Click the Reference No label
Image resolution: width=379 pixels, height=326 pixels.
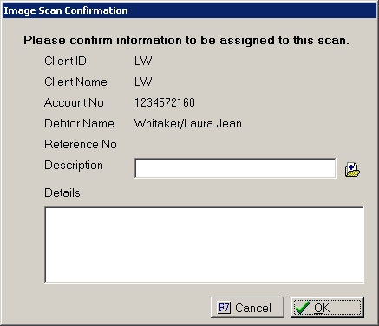81,144
